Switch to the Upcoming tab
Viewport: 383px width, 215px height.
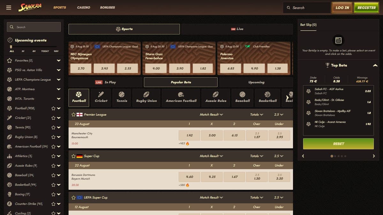pyautogui.click(x=256, y=82)
